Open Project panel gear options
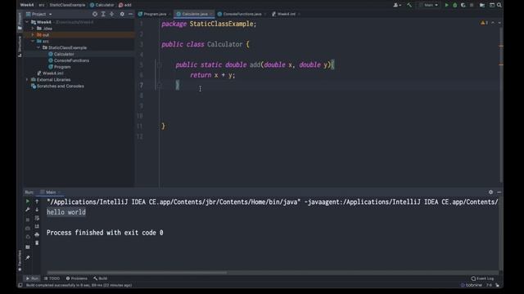Viewport: 524px width, 294px height. coord(122,14)
